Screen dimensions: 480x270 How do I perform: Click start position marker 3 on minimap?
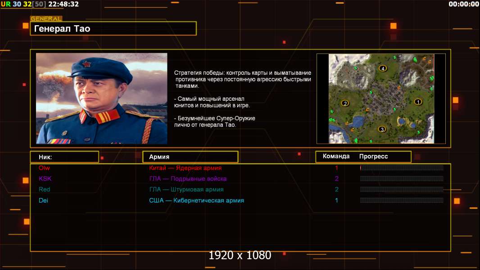point(382,129)
